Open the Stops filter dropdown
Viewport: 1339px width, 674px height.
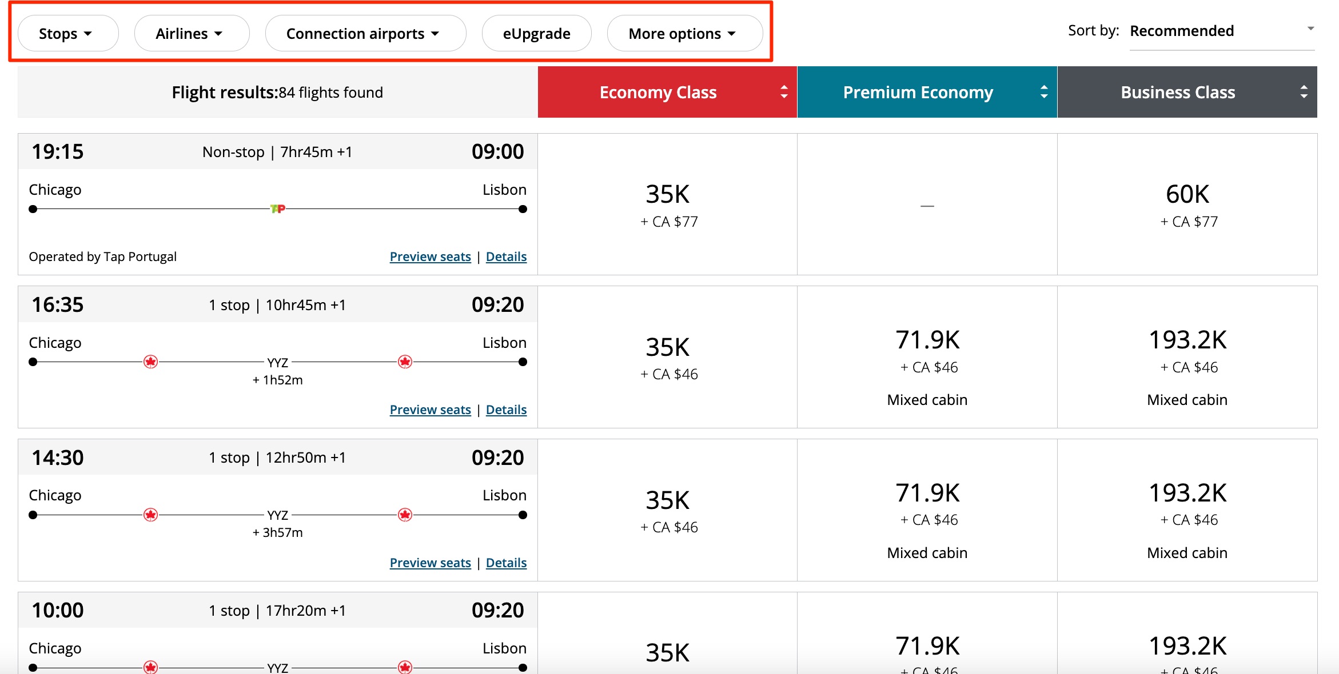67,33
